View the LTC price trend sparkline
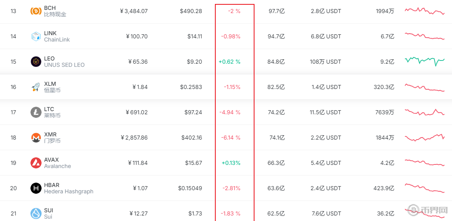Viewport: 452px width, 221px height. click(425, 112)
